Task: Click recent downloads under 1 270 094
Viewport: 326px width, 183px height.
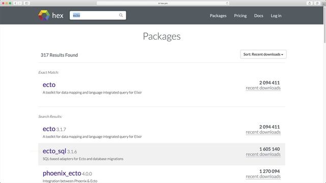Action: 263,176
